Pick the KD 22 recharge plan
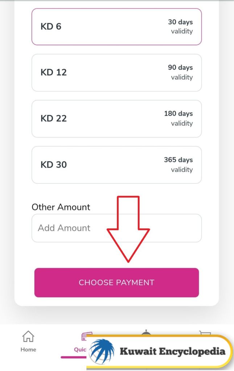The width and height of the screenshot is (234, 371). 116,118
